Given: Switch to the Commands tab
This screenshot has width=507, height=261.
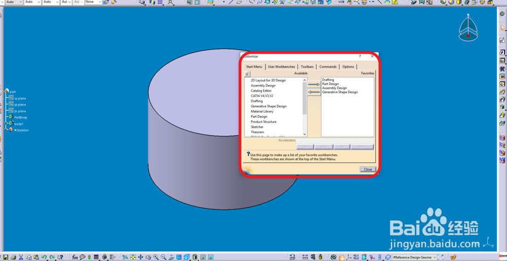Looking at the screenshot, I should (x=328, y=67).
